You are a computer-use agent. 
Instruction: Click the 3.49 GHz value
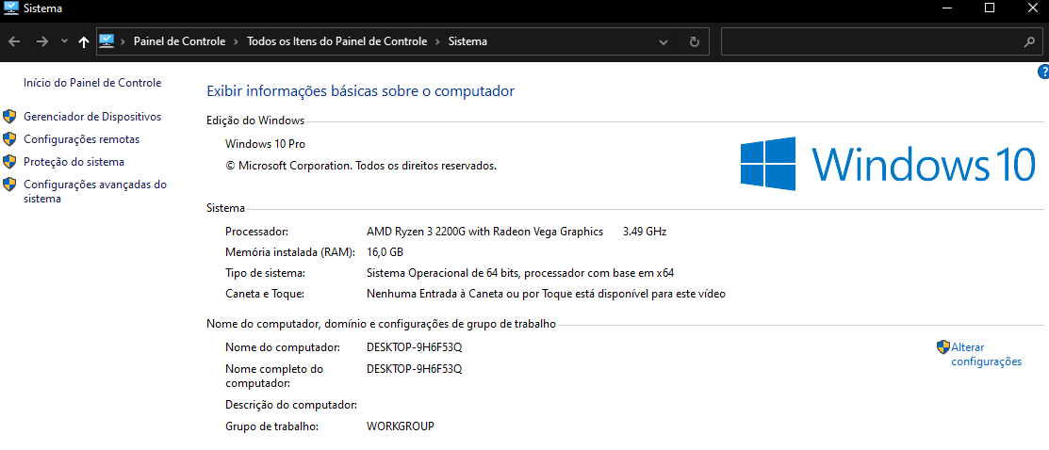tap(645, 232)
